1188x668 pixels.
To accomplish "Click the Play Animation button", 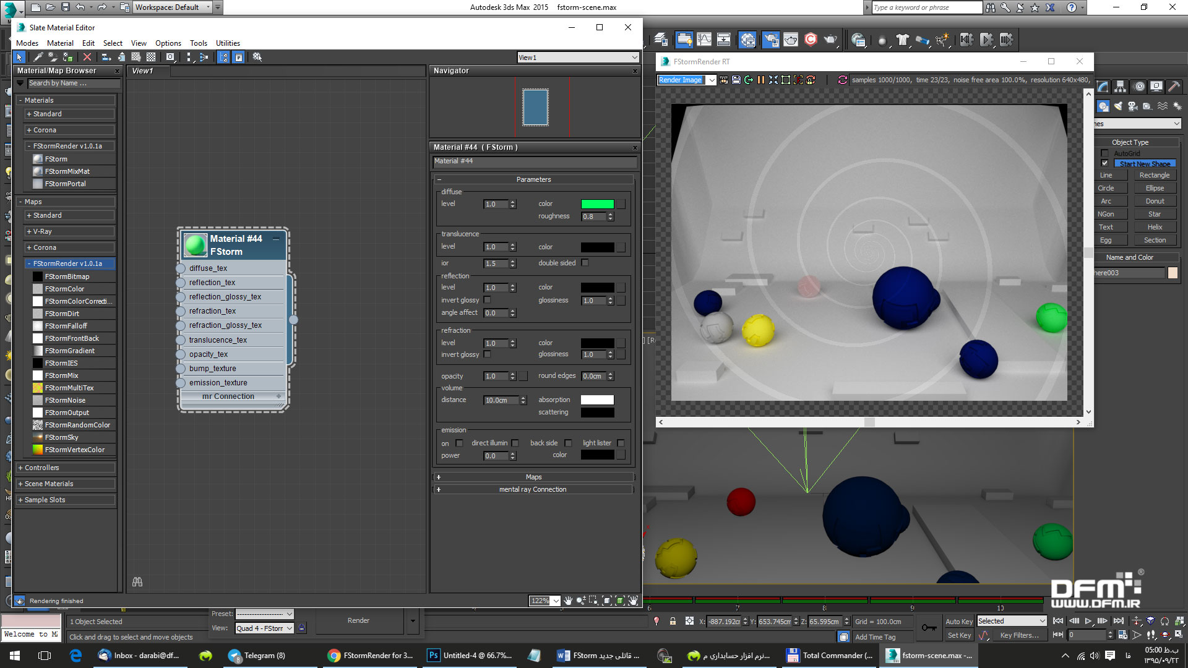I will tap(1088, 621).
